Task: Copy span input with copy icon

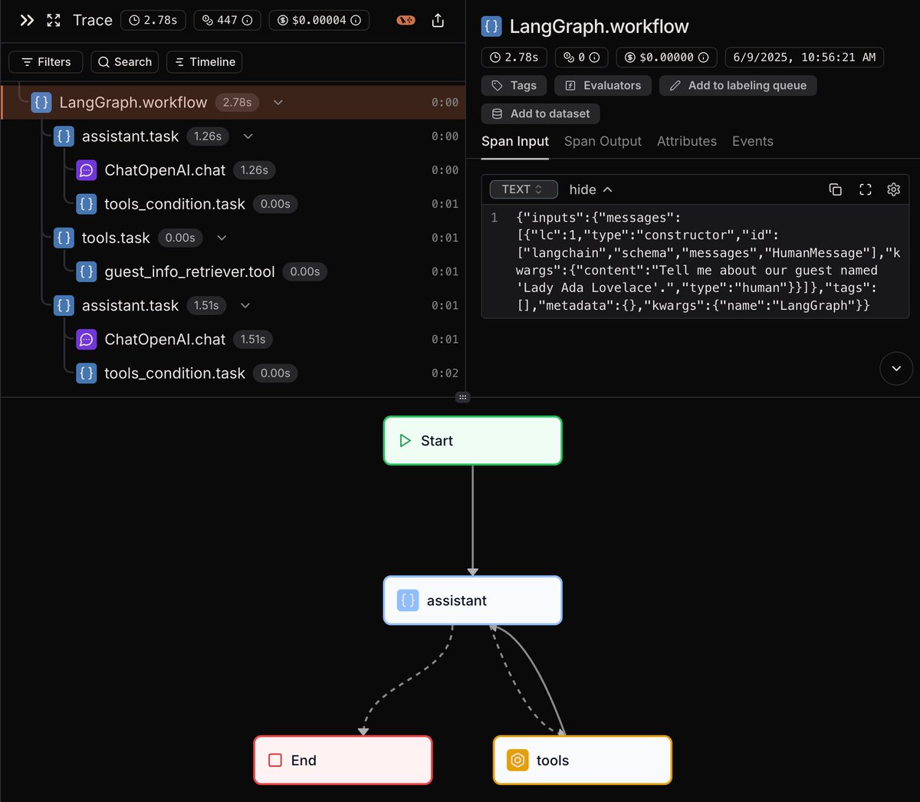Action: (x=836, y=189)
